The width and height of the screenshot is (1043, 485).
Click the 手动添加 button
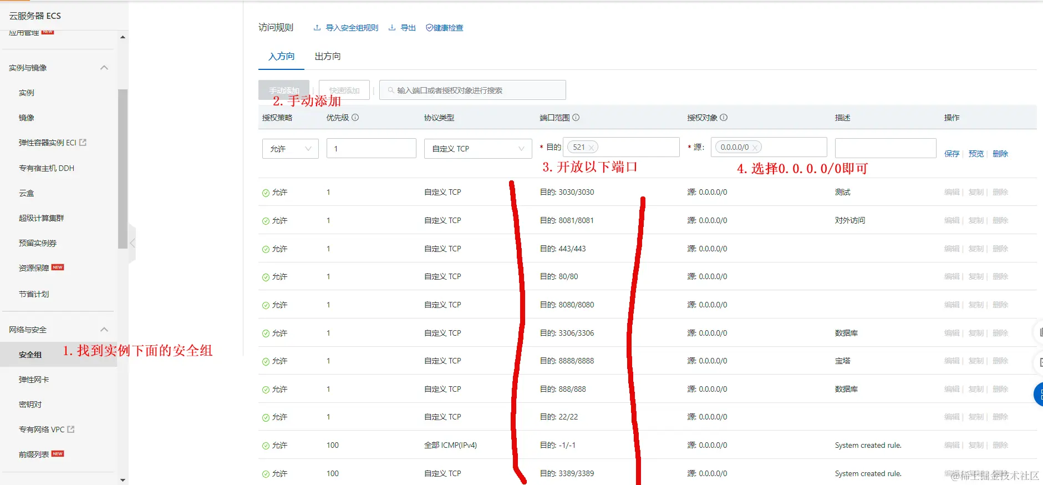pos(284,90)
